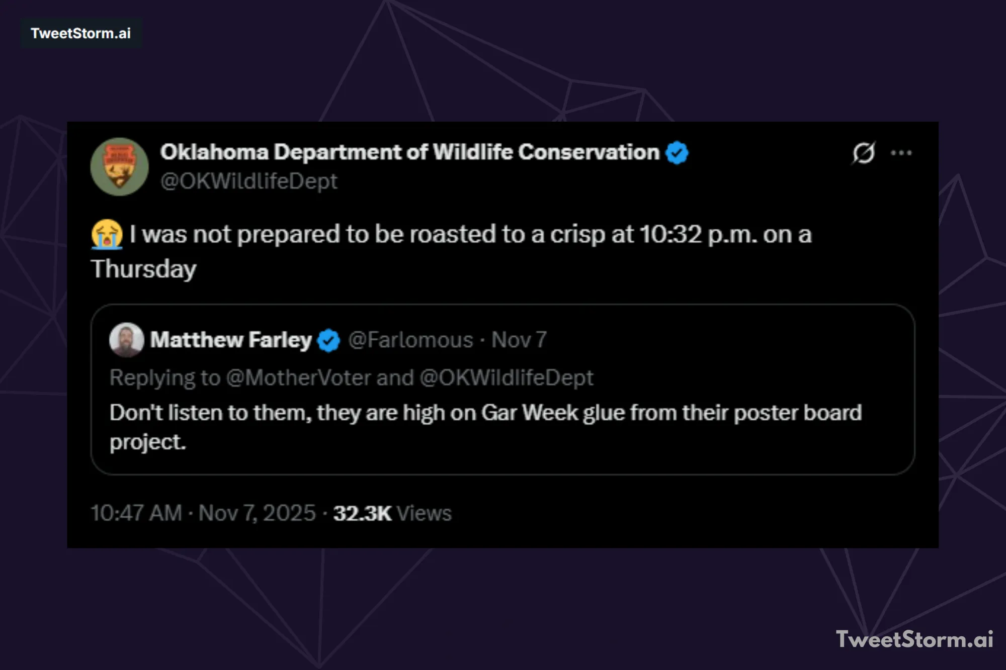This screenshot has width=1006, height=670.
Task: Open the Nov 7 timestamp in the quoted tweet
Action: click(x=518, y=340)
